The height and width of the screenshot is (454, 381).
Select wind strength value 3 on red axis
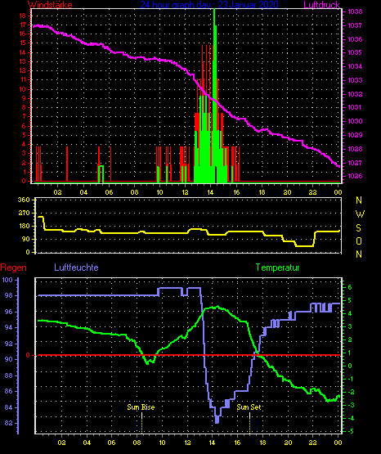tap(24, 154)
